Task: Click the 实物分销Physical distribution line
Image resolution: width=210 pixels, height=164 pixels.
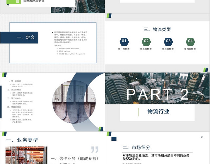Action: (68, 49)
